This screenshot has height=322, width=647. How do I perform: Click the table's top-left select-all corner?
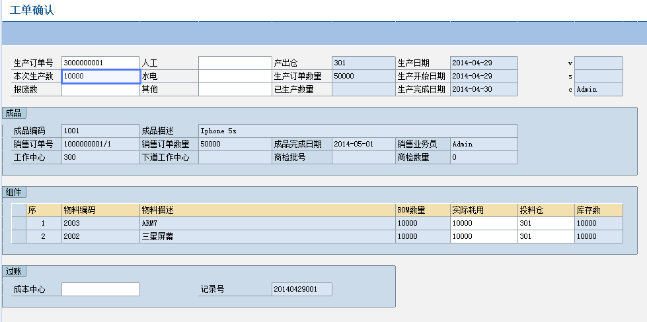tap(19, 210)
